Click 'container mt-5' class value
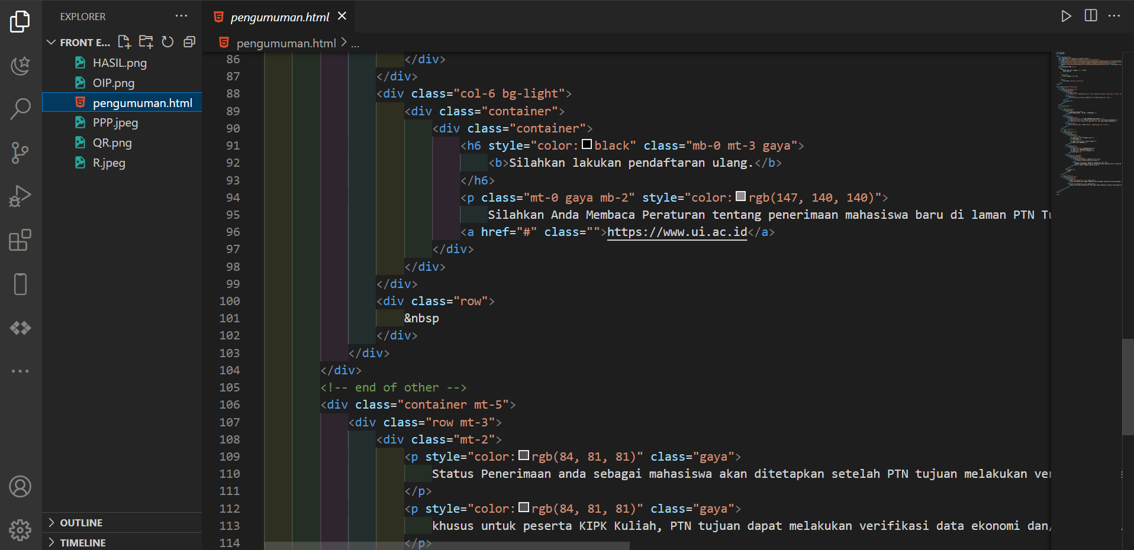 453,405
